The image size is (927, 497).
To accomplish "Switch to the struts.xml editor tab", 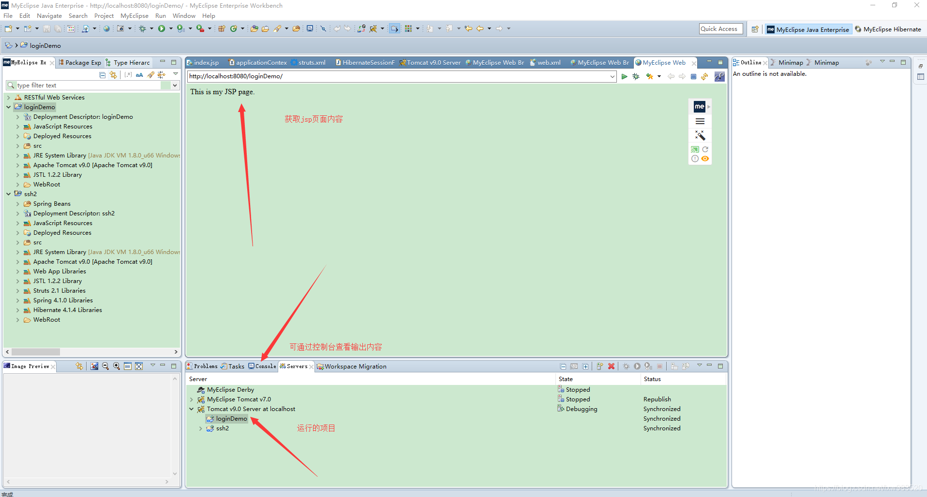I will pos(309,62).
